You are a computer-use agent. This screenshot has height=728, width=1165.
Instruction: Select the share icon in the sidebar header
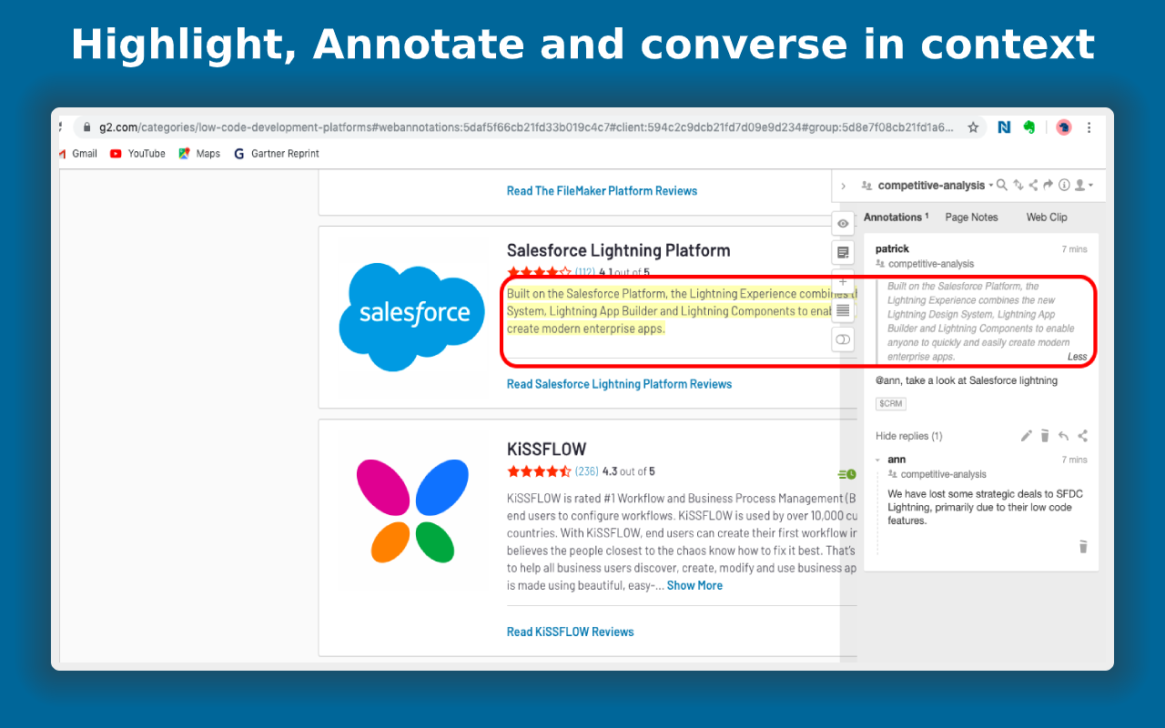[x=1034, y=185]
